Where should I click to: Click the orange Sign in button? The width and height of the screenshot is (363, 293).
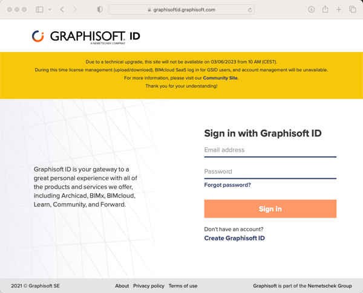270,209
